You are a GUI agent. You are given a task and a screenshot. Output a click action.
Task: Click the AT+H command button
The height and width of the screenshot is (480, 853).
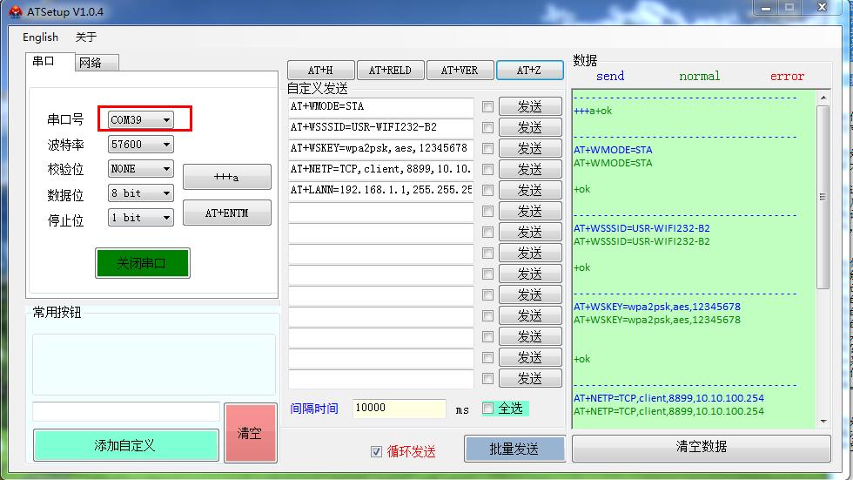tap(321, 71)
